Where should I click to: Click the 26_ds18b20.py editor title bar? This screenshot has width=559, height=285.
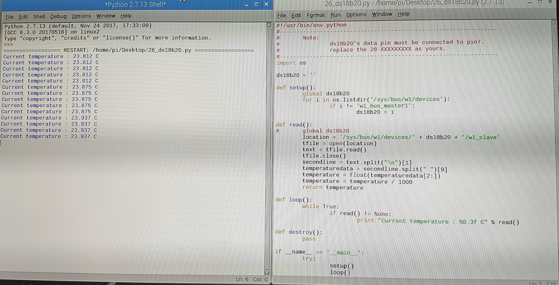pyautogui.click(x=413, y=3)
